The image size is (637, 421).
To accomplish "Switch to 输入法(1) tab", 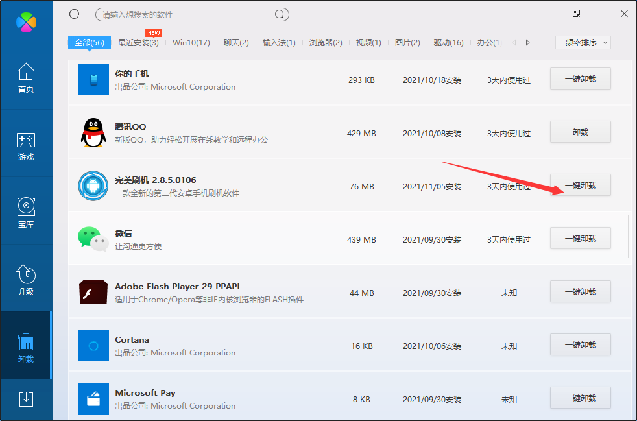I will point(279,43).
